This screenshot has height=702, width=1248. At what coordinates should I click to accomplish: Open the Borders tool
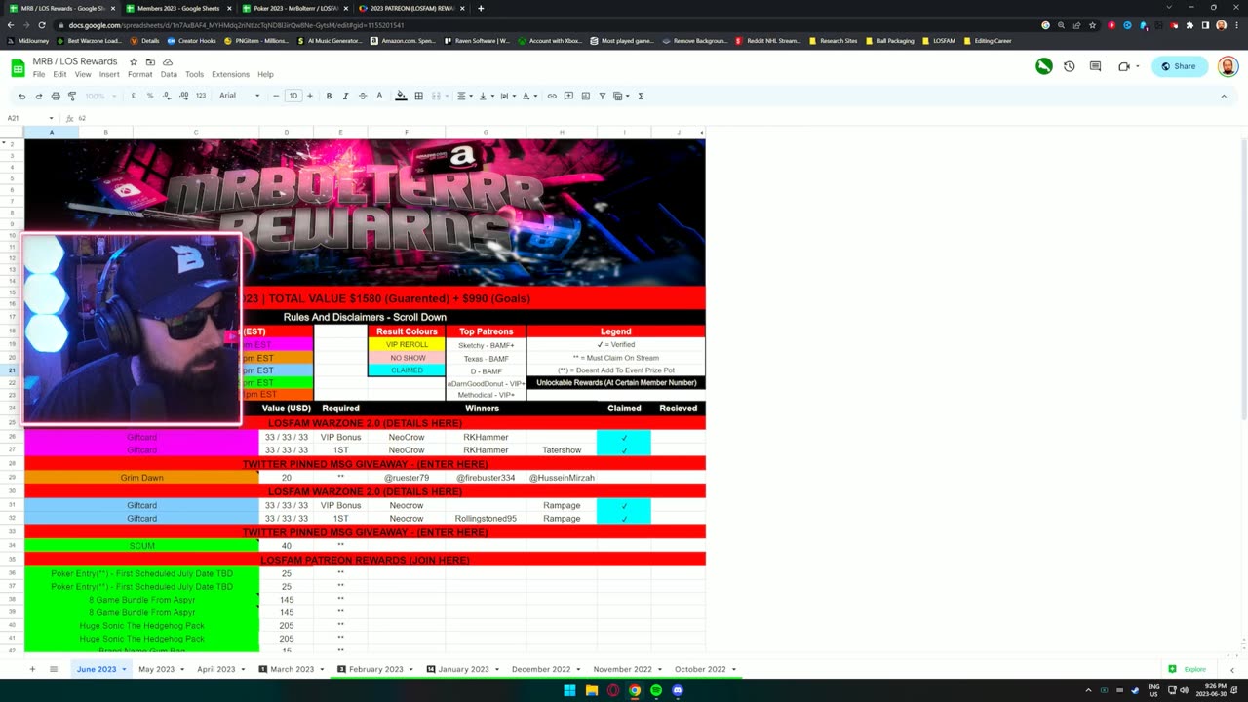(x=418, y=96)
